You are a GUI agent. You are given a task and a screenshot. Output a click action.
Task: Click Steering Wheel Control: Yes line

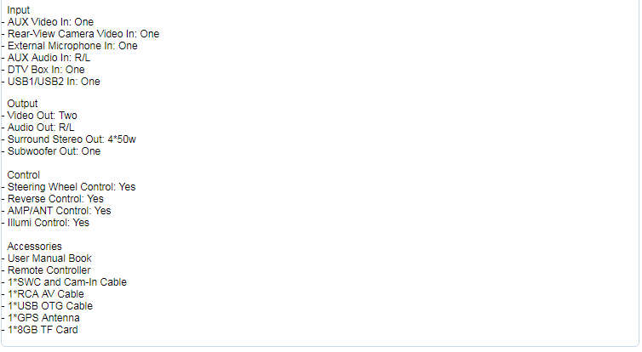pyautogui.click(x=68, y=187)
